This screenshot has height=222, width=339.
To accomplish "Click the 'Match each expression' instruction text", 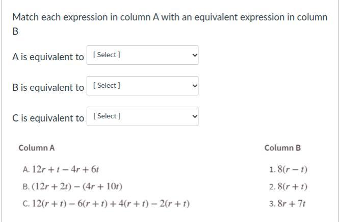I will (169, 17).
